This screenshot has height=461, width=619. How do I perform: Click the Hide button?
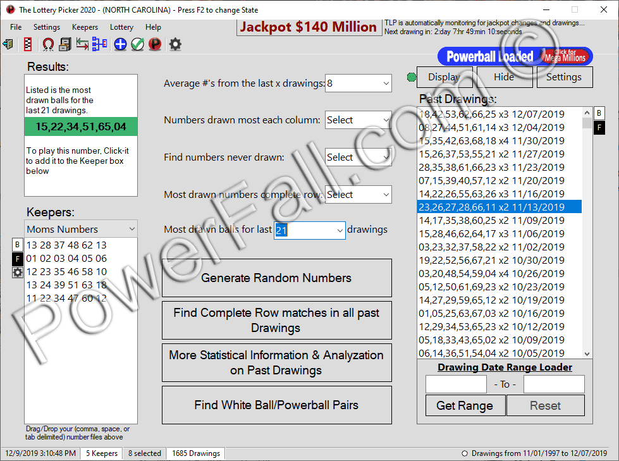504,77
